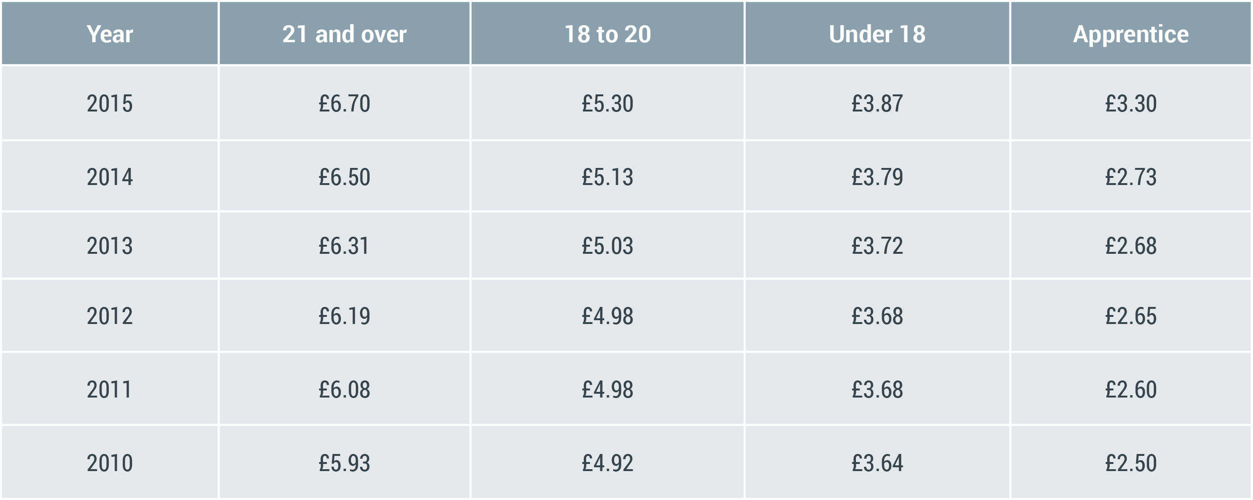Select the "21 and over" column header
This screenshot has width=1253, height=500.
click(344, 34)
